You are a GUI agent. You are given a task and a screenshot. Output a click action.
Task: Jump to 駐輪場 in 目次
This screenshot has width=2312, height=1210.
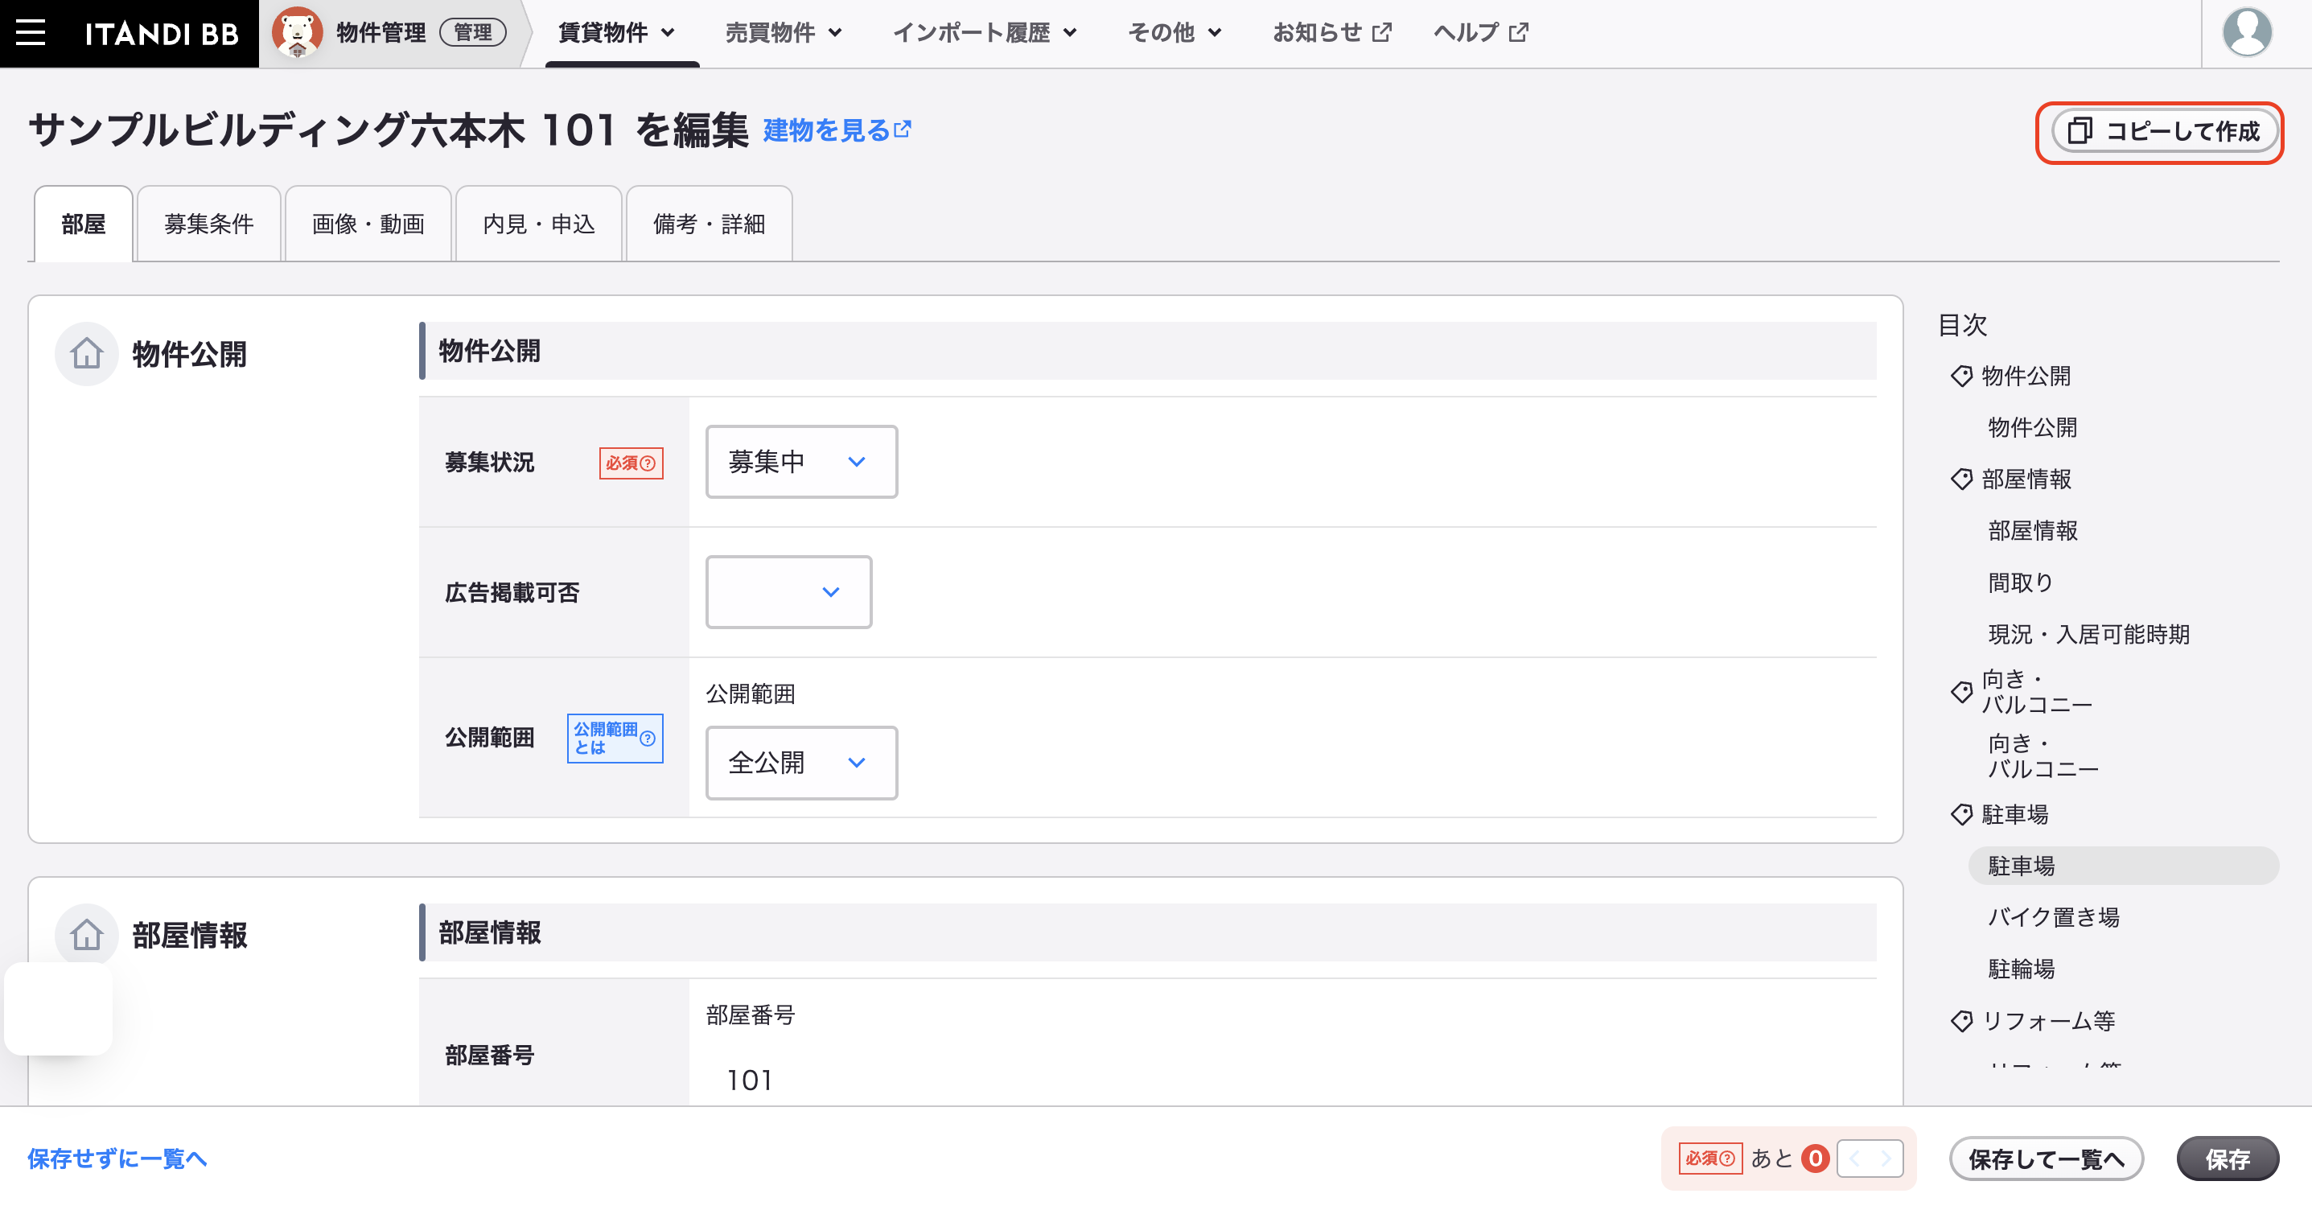pos(2022,969)
